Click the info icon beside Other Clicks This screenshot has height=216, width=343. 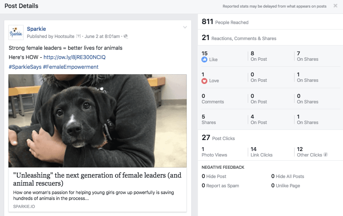326,155
